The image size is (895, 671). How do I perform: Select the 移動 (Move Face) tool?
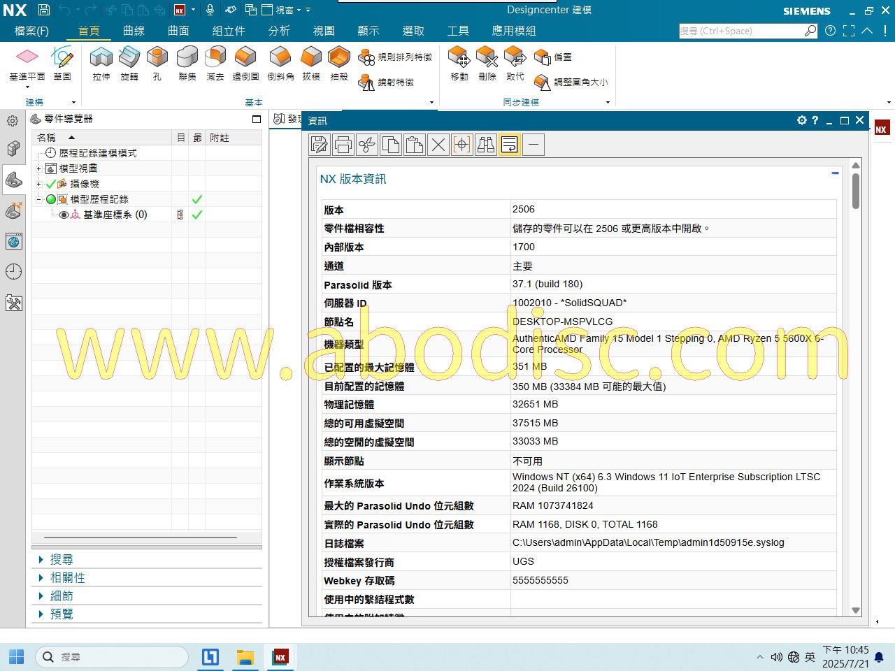[x=459, y=64]
